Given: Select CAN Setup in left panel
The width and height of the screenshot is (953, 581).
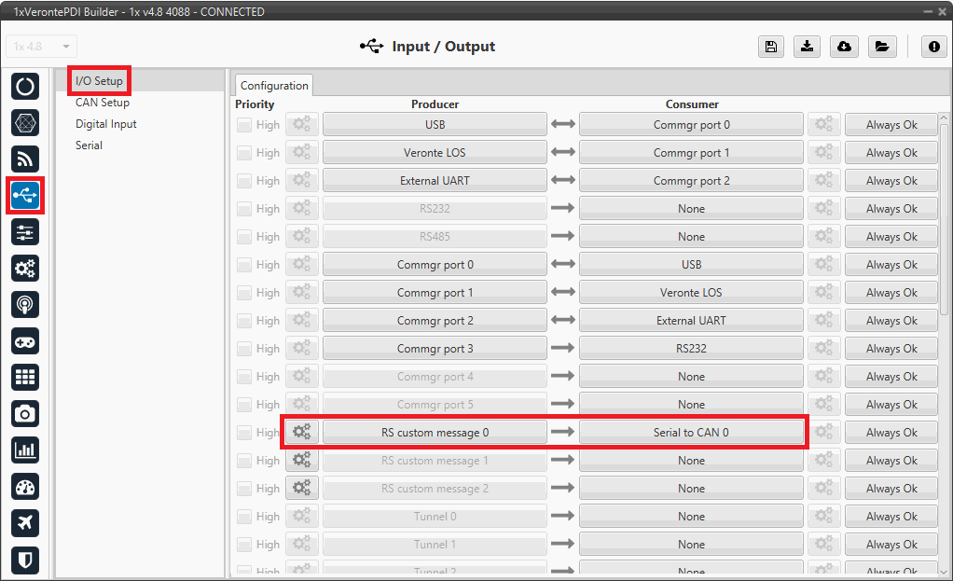Looking at the screenshot, I should [x=103, y=103].
